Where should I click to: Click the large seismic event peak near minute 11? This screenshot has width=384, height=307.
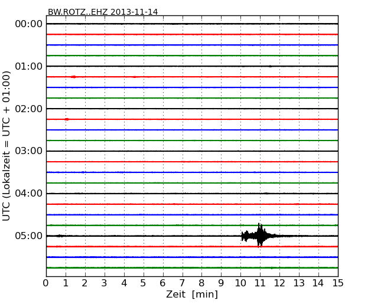(x=260, y=235)
